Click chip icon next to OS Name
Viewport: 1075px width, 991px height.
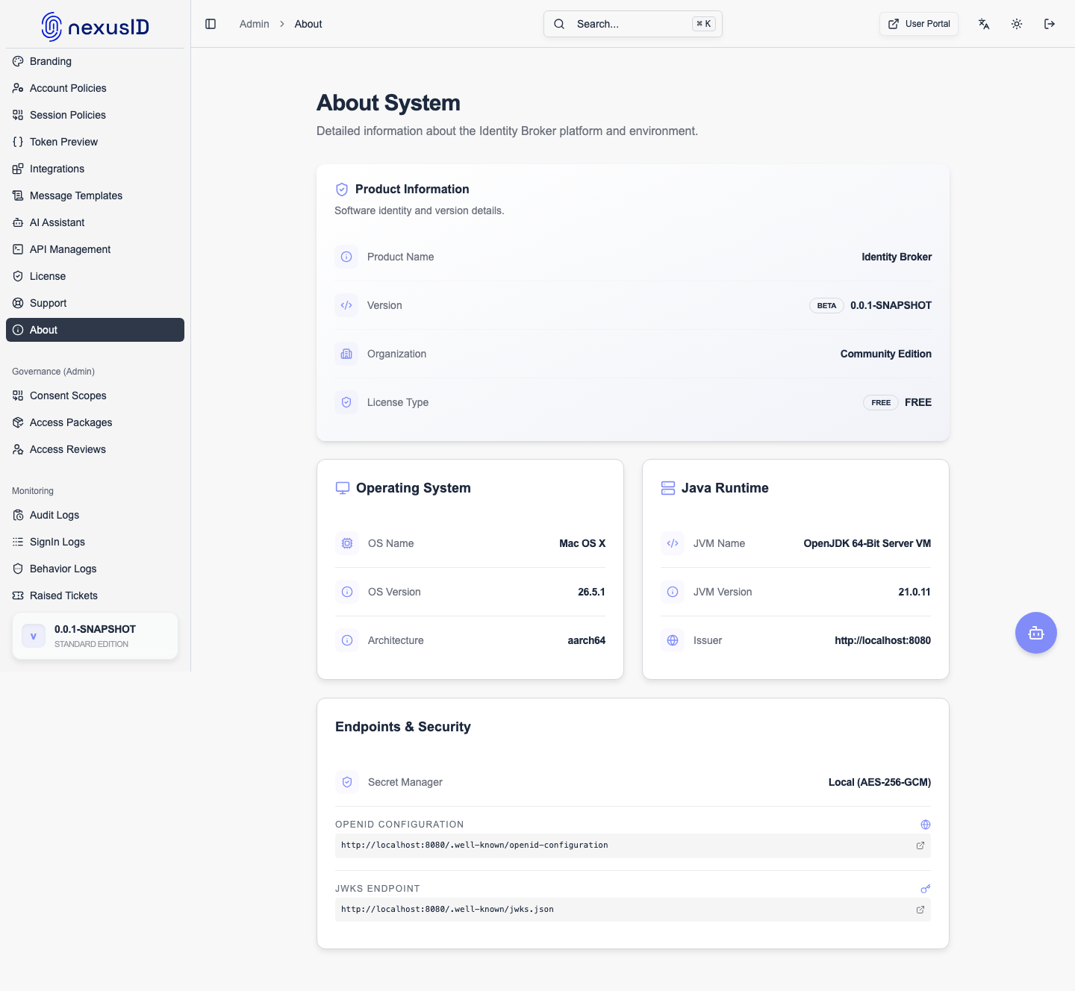[x=347, y=543]
